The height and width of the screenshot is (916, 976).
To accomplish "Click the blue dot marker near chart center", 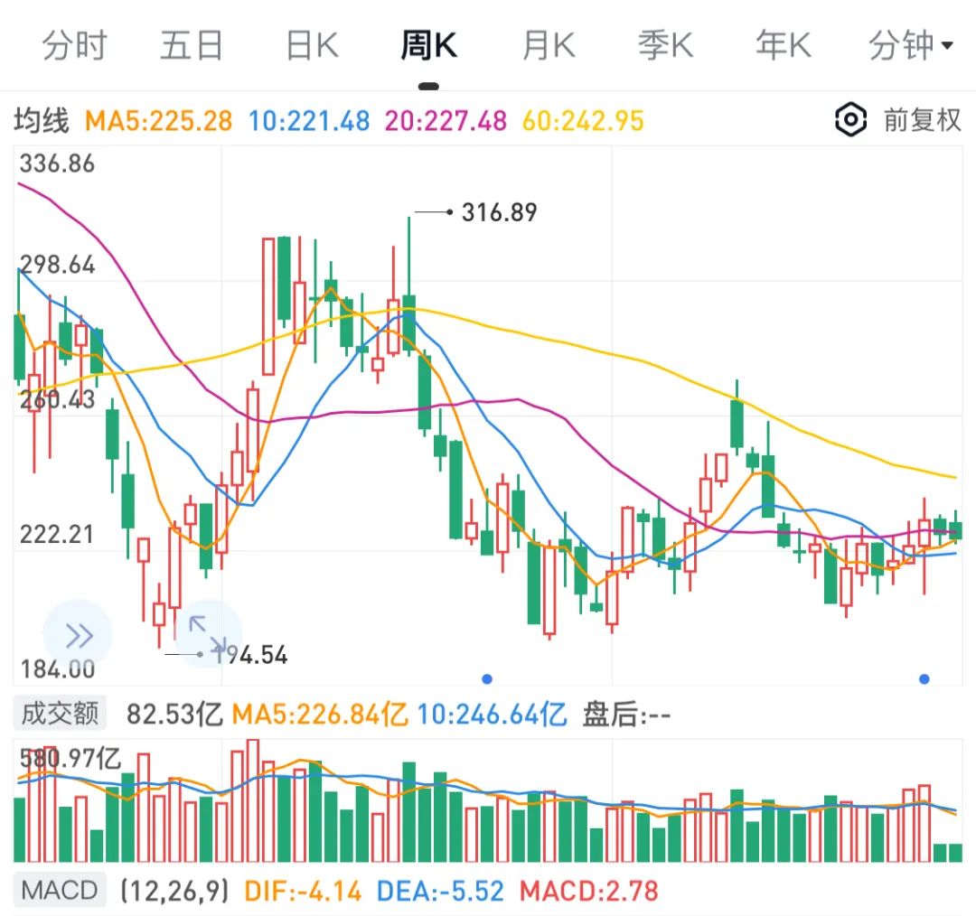I will point(487,678).
